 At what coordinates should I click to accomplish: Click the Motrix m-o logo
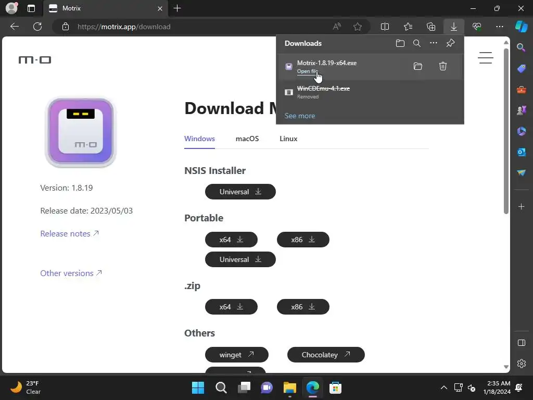[35, 60]
